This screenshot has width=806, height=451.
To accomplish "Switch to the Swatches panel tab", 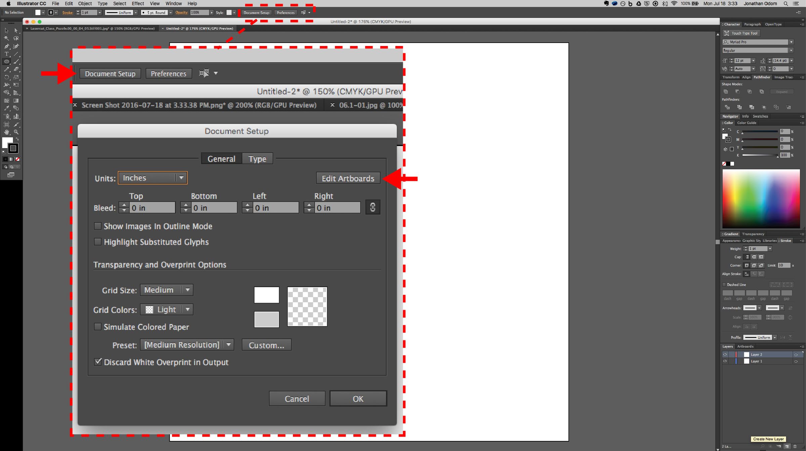I will point(760,116).
